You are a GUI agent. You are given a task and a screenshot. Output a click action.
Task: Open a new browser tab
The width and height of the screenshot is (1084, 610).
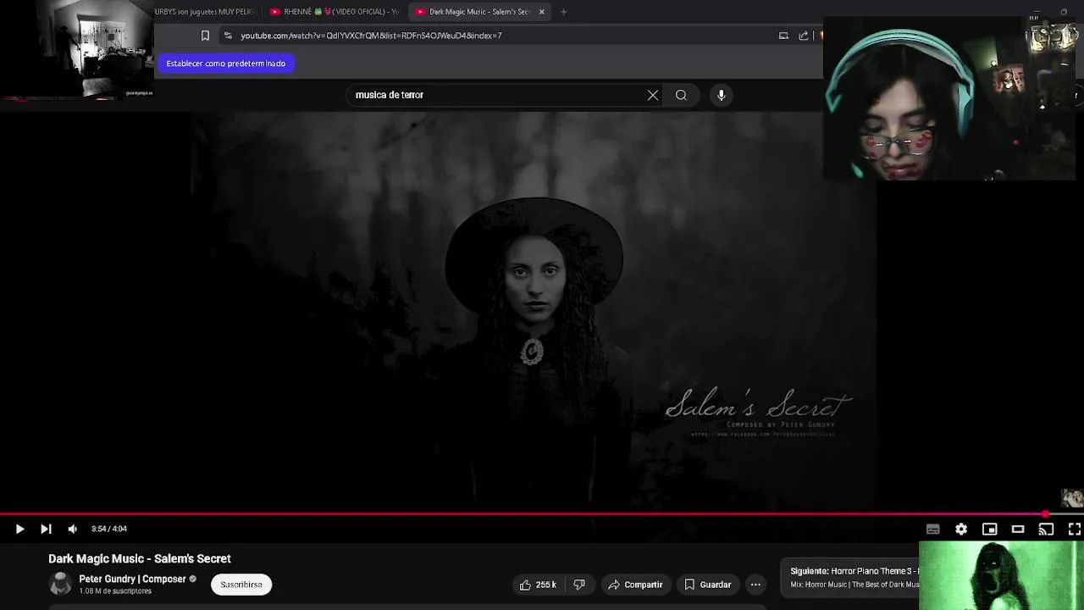(x=563, y=12)
